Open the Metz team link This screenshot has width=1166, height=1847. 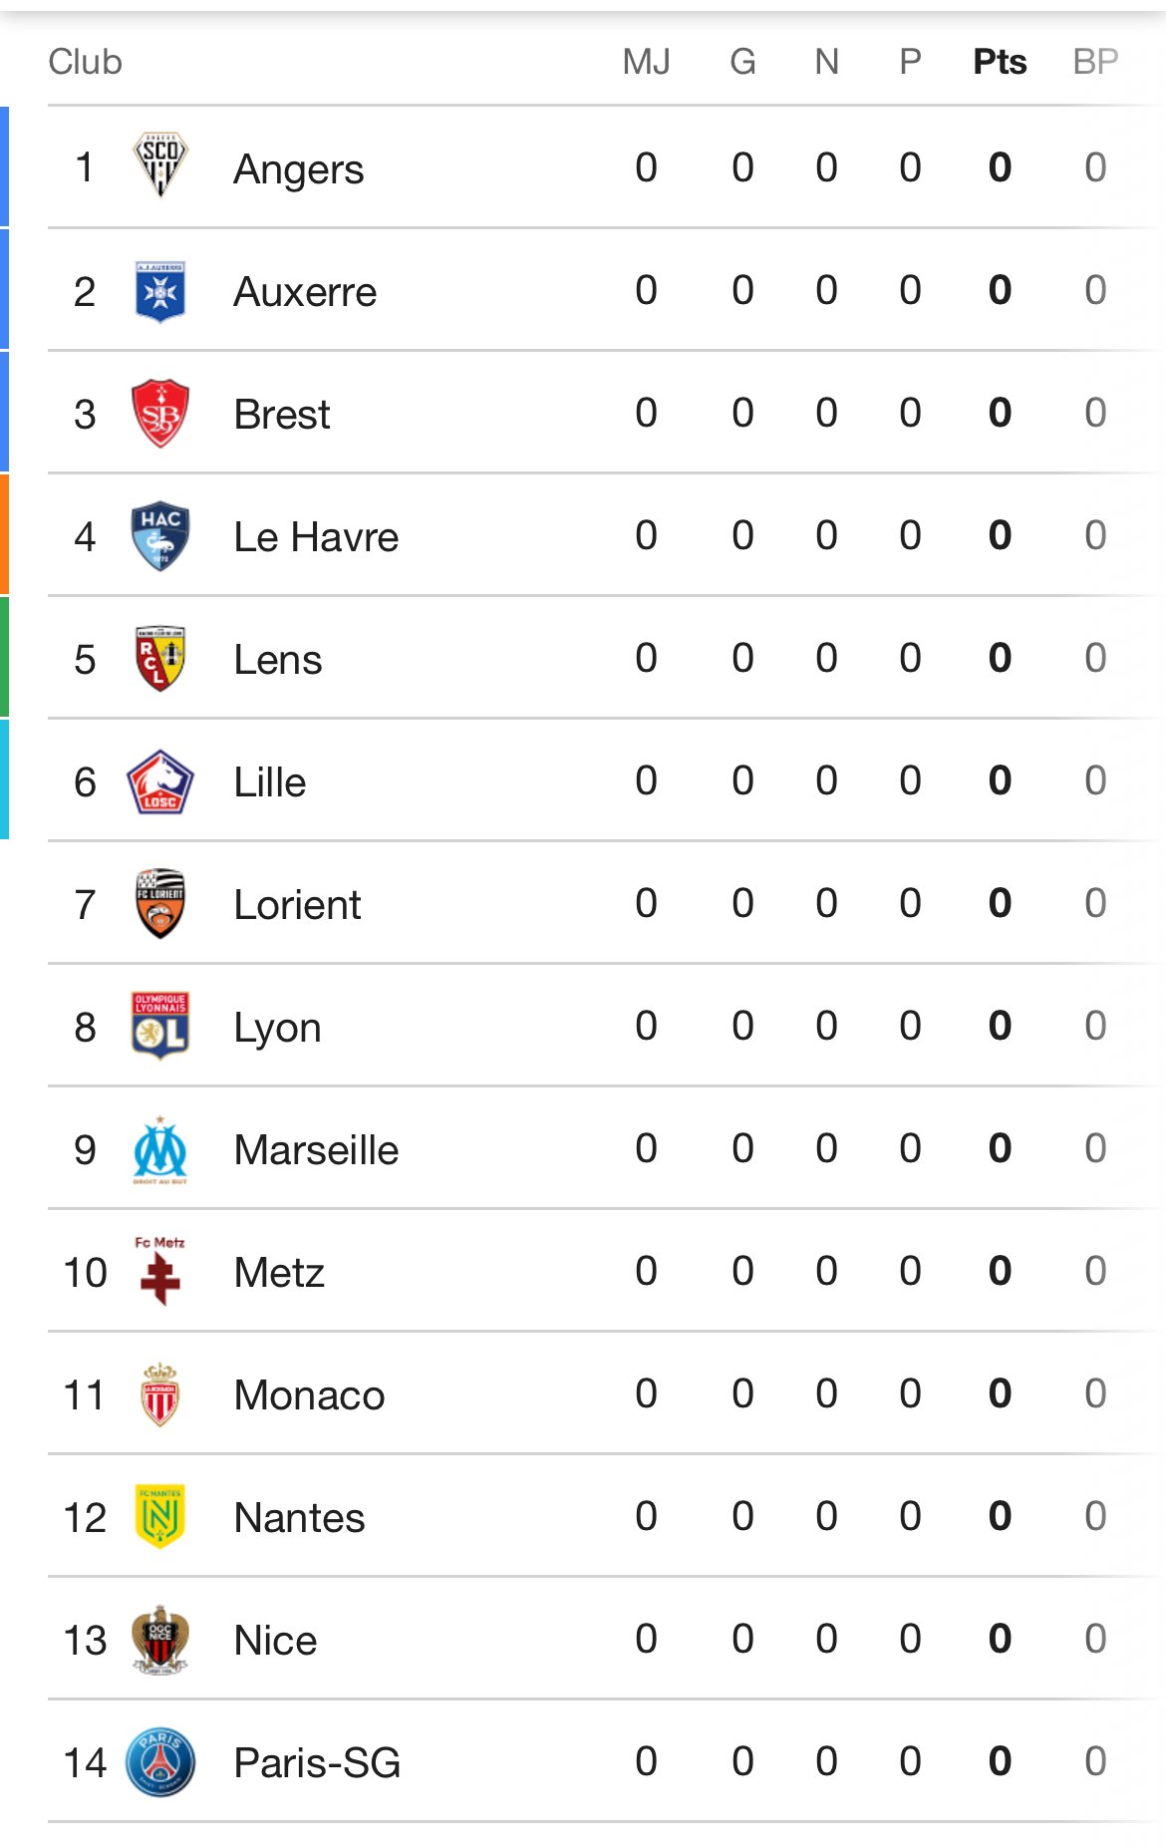(x=279, y=1273)
